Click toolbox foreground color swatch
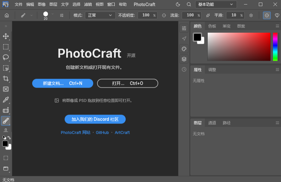The image size is (281, 182). pos(5,143)
